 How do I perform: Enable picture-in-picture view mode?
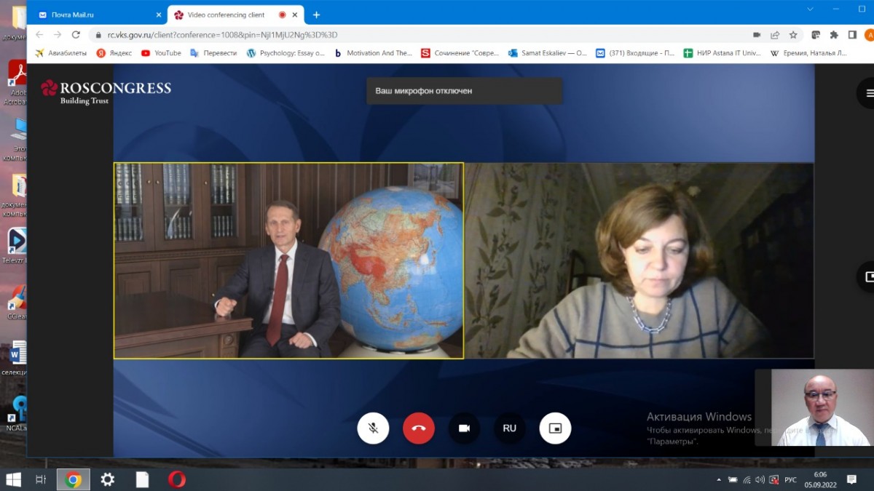click(555, 428)
